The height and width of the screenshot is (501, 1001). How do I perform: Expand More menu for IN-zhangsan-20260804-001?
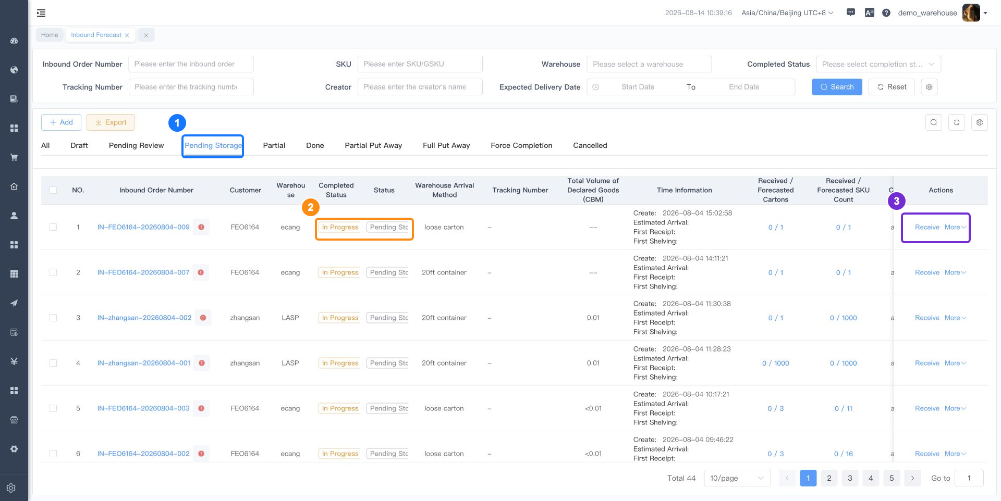coord(955,363)
